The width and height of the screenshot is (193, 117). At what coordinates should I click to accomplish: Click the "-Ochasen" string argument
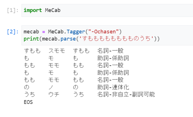[x=103, y=32]
